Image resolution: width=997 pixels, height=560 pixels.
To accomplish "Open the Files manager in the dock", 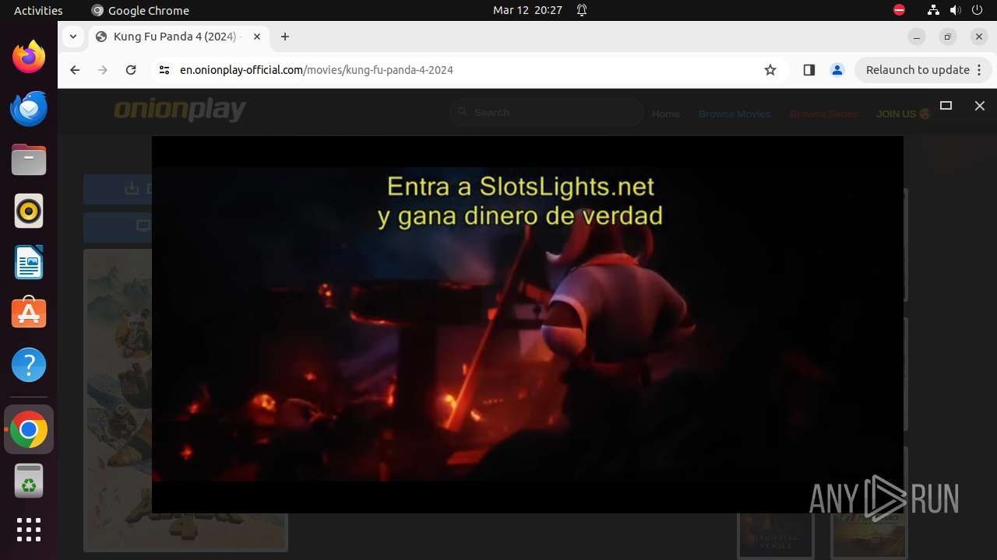I will [29, 159].
